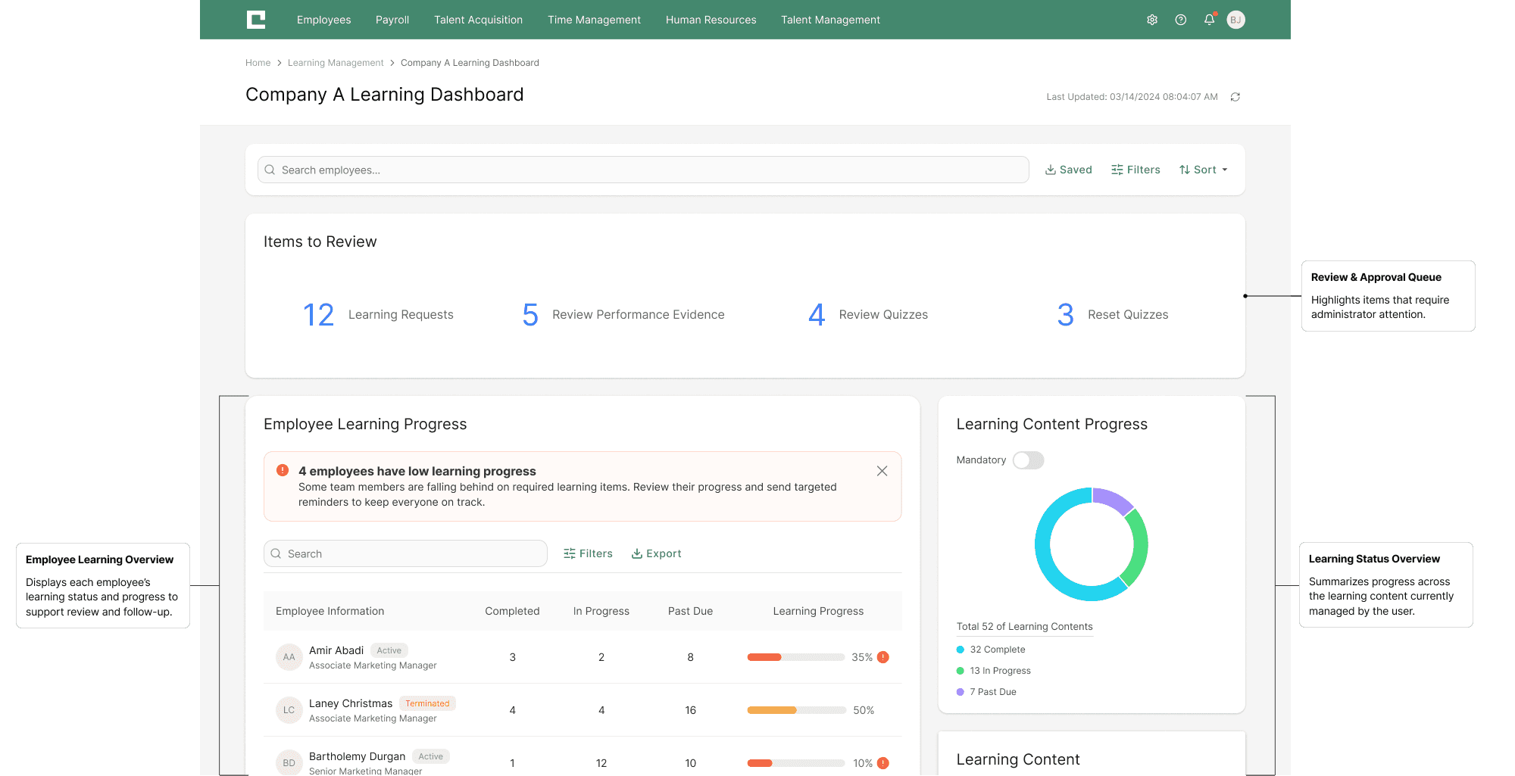Image resolution: width=1515 pixels, height=776 pixels.
Task: Open 5 Review Performance Evidence item
Action: (623, 315)
